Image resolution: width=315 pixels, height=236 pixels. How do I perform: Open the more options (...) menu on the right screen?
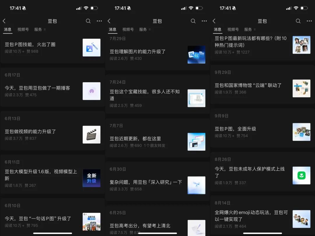coord(309,21)
